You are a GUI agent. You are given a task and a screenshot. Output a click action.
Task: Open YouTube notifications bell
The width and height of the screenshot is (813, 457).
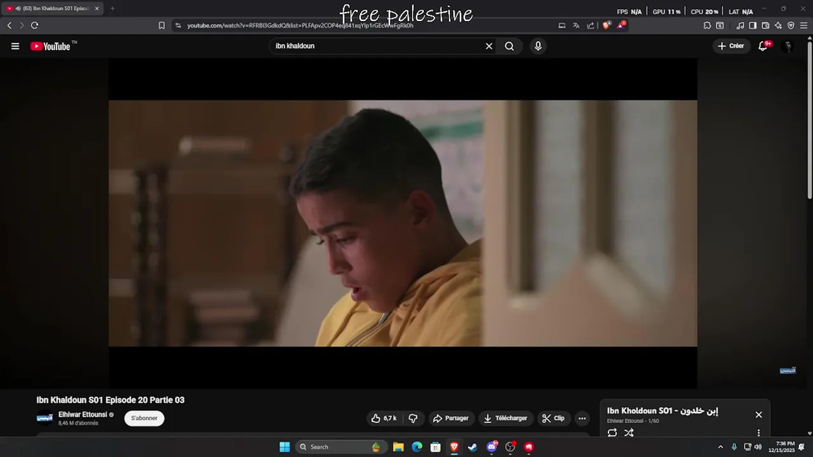763,46
